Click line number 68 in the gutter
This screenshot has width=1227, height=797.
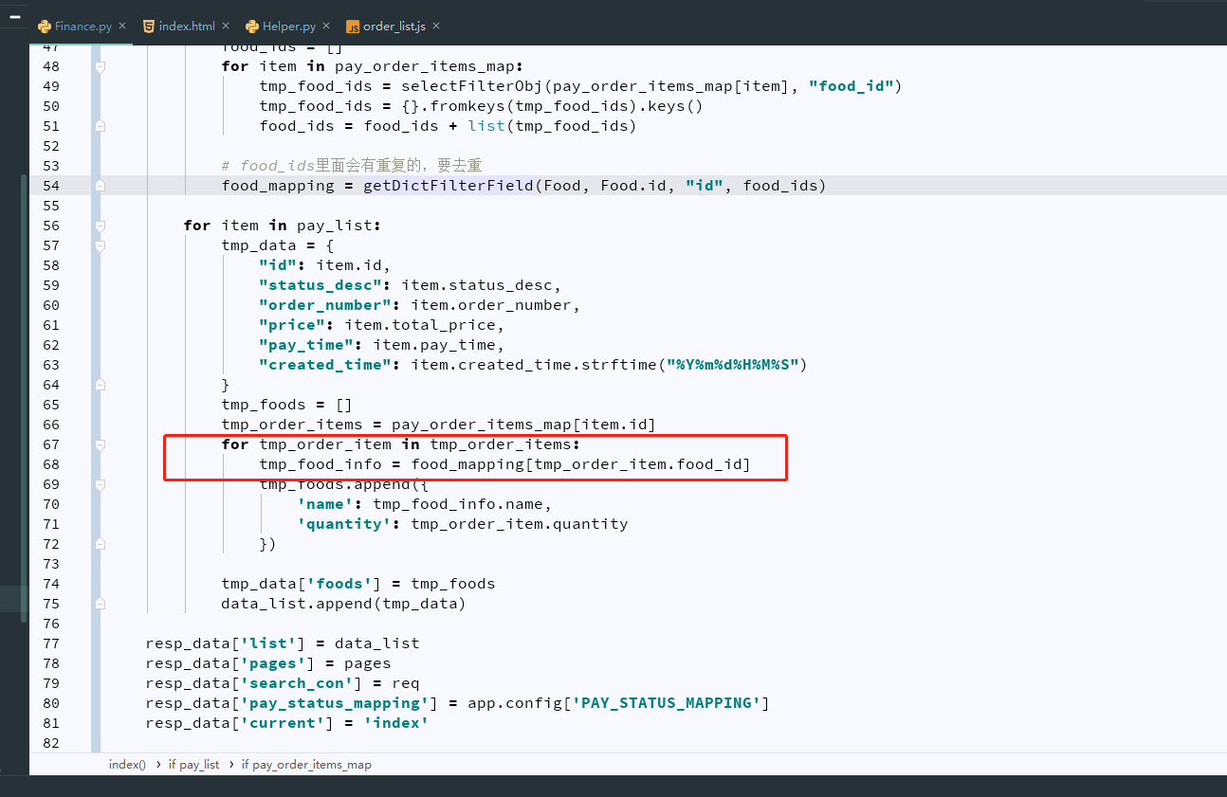[x=50, y=463]
